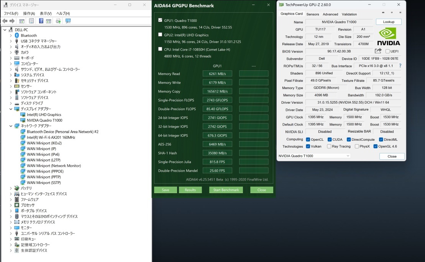The image size is (425, 262).
Task: Click the Bluetooth icon in the device tree
Action: point(17,36)
